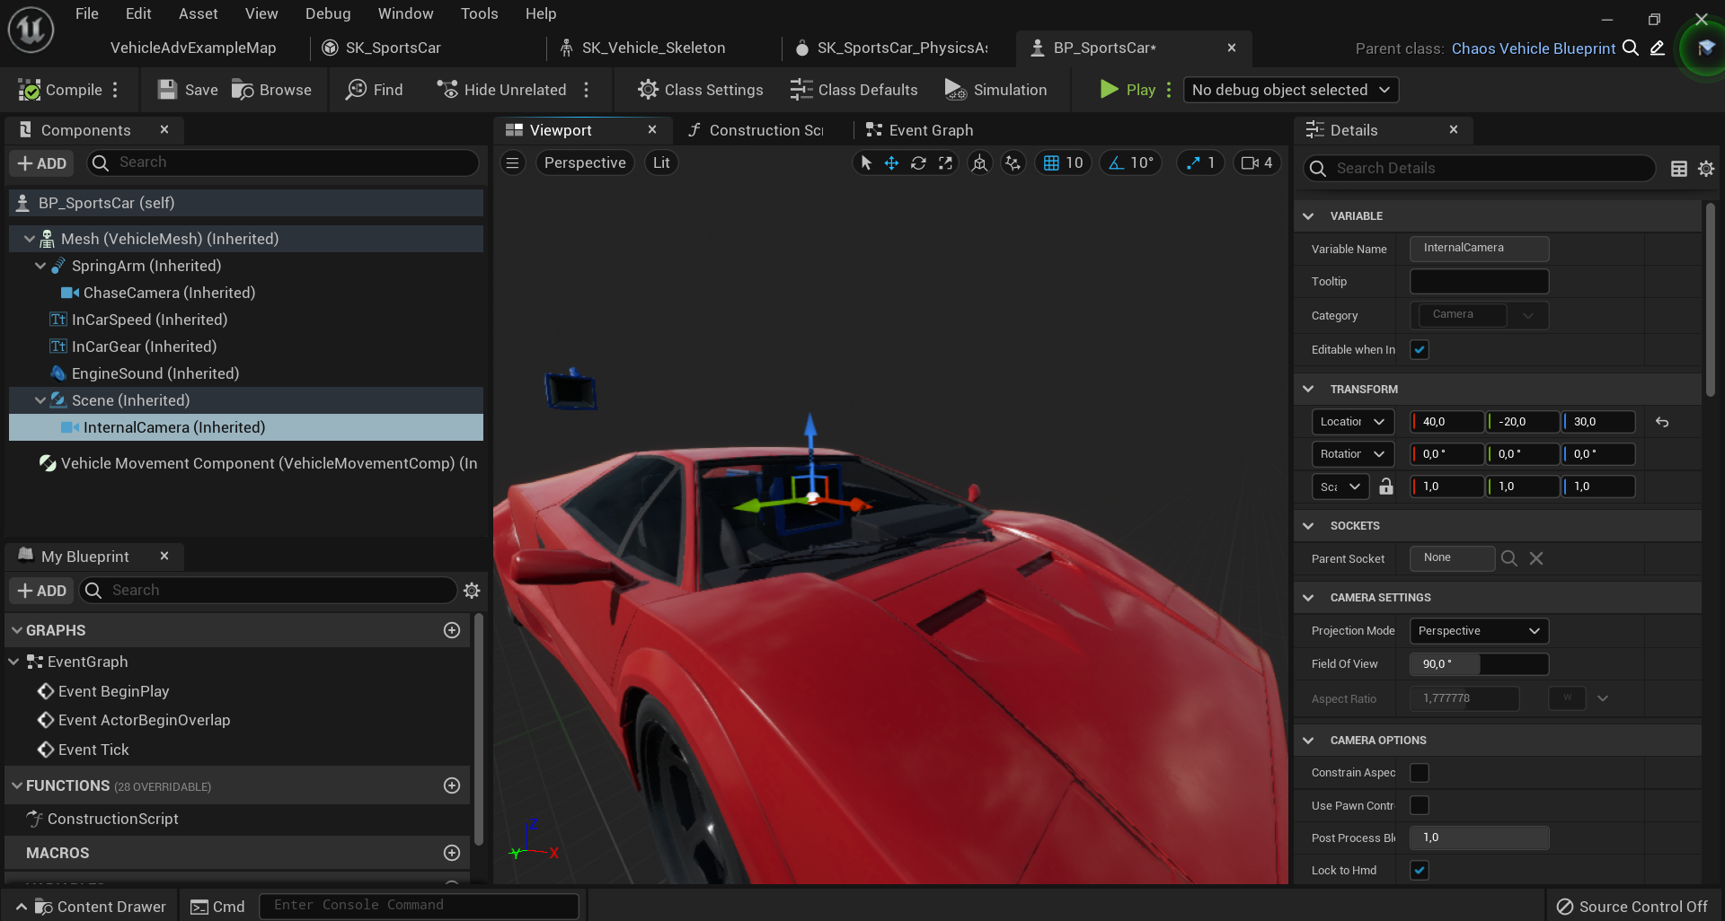
Task: Browse to asset in Content Browser
Action: click(x=271, y=89)
